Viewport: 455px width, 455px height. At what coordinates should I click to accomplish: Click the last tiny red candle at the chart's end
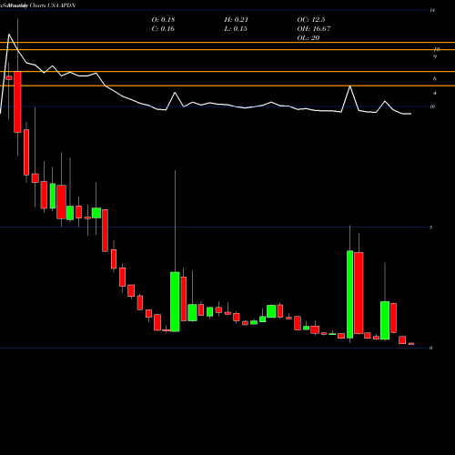point(411,344)
